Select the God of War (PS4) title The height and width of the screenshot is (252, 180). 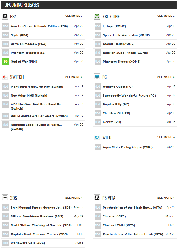[x=24, y=62]
